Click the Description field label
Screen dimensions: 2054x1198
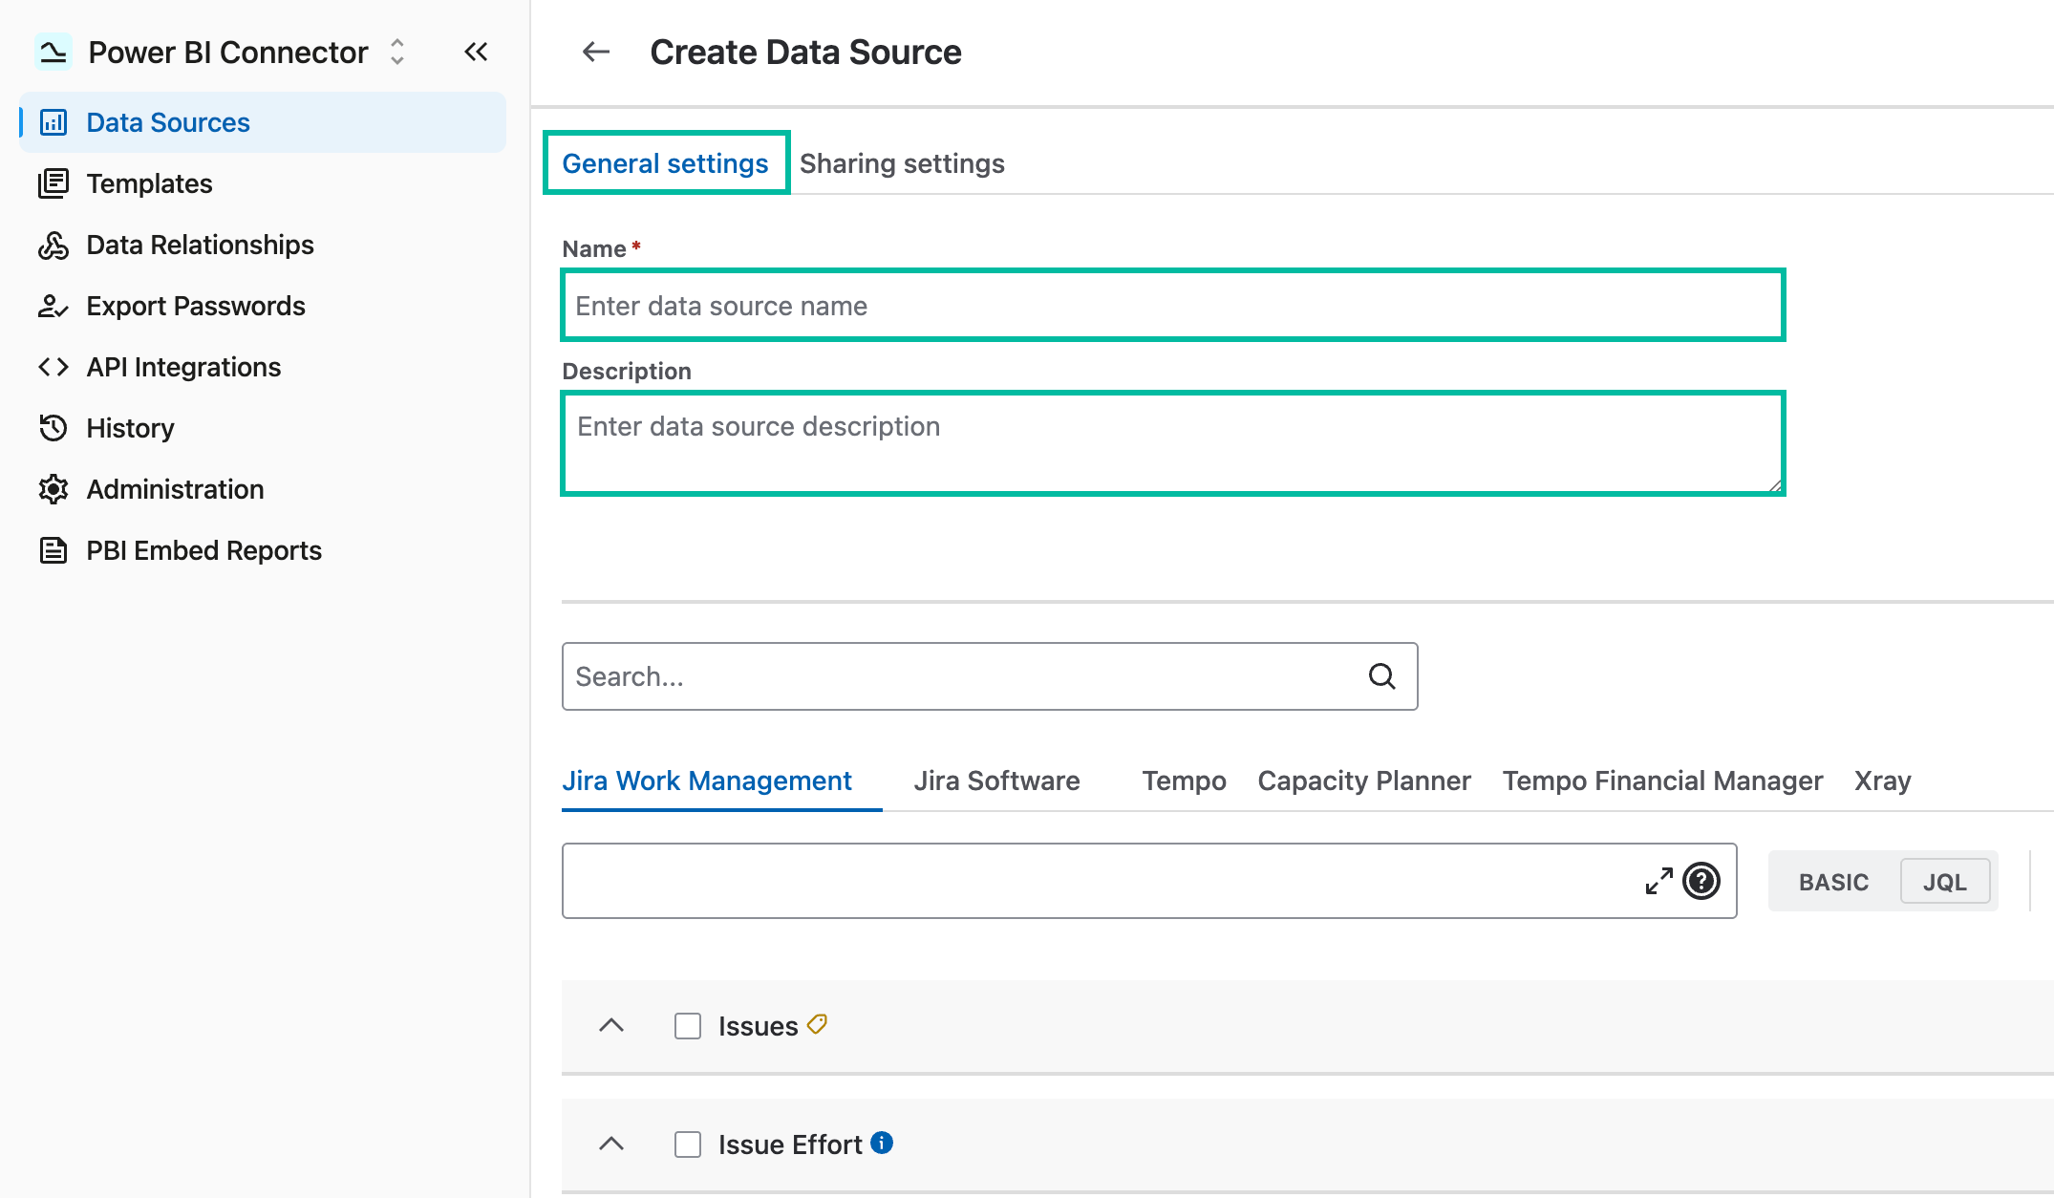click(x=627, y=372)
